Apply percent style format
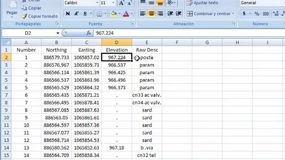The height and width of the screenshot is (160, 285). (x=257, y=14)
